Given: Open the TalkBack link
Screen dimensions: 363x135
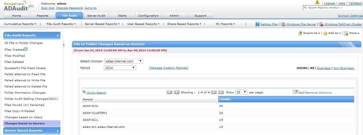Looking at the screenshot, I should pyautogui.click(x=355, y=3).
